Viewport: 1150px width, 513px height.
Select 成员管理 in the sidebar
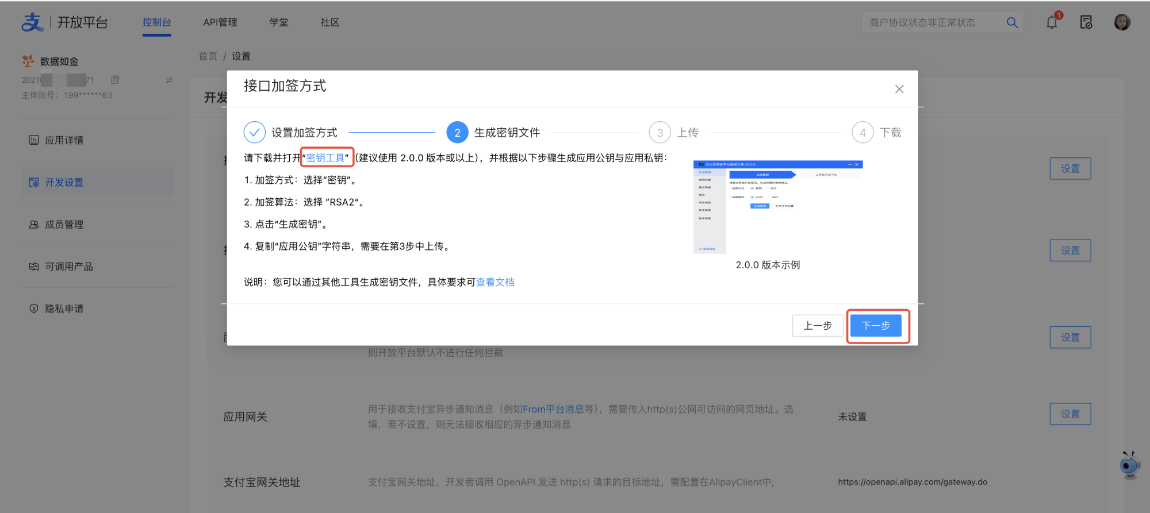pos(64,225)
